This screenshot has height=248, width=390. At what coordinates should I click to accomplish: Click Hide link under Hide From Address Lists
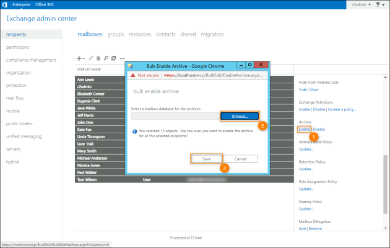pyautogui.click(x=303, y=89)
